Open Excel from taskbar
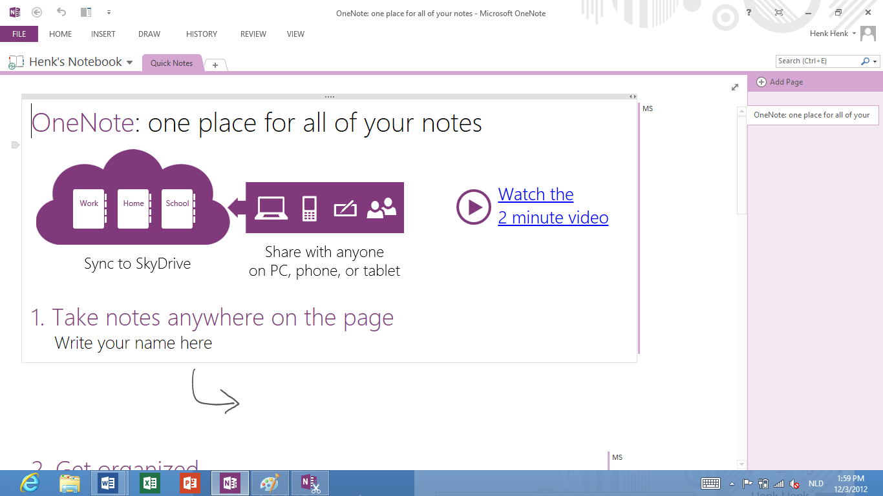Viewport: 883px width, 496px height. coord(150,483)
